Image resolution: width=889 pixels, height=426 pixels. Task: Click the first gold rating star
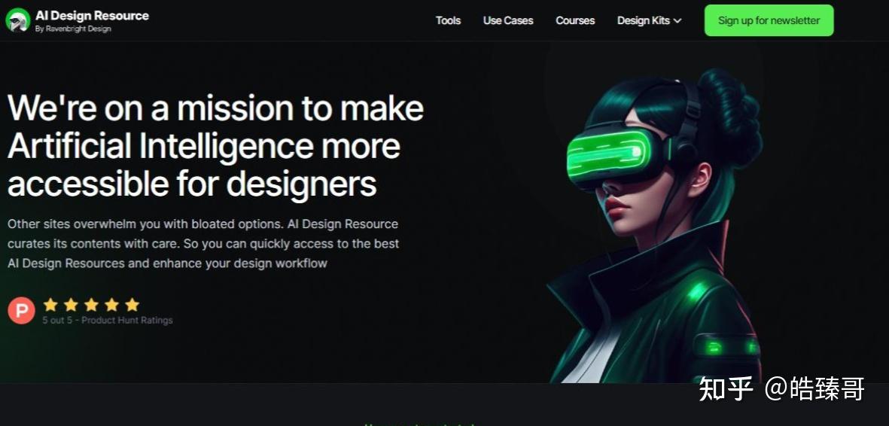coord(50,305)
